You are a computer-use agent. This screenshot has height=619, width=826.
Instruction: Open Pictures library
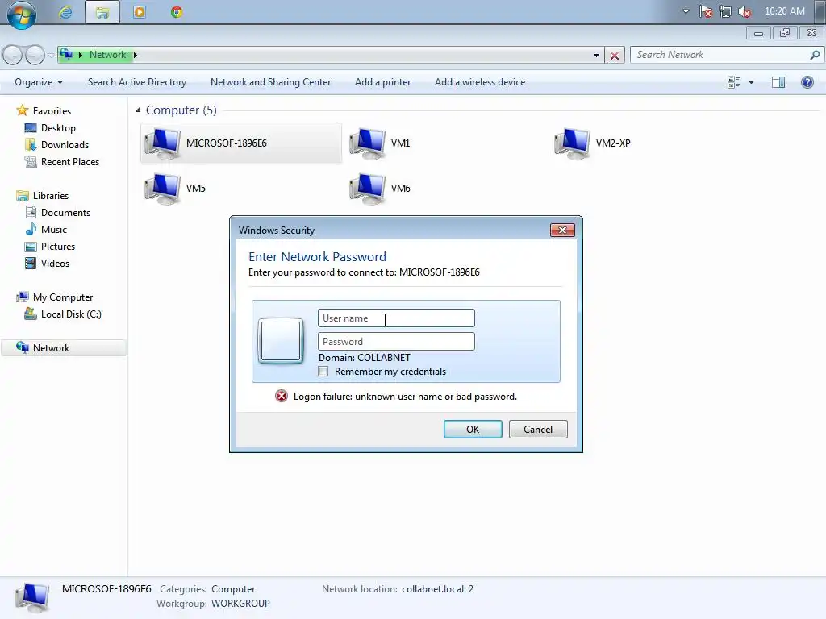[x=58, y=247]
